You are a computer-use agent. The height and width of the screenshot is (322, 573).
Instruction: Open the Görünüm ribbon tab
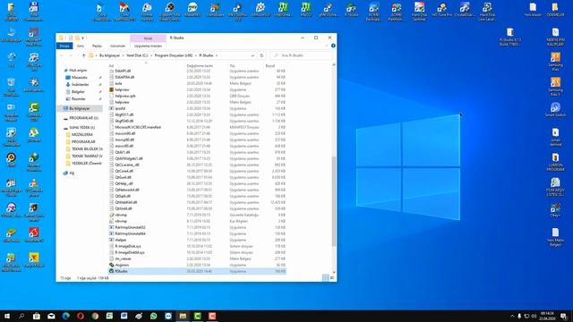point(117,46)
